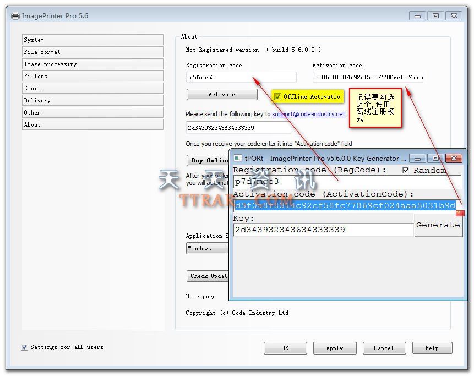Maximize the Key Generator window
Screen dimensions: 474x376
[435, 158]
